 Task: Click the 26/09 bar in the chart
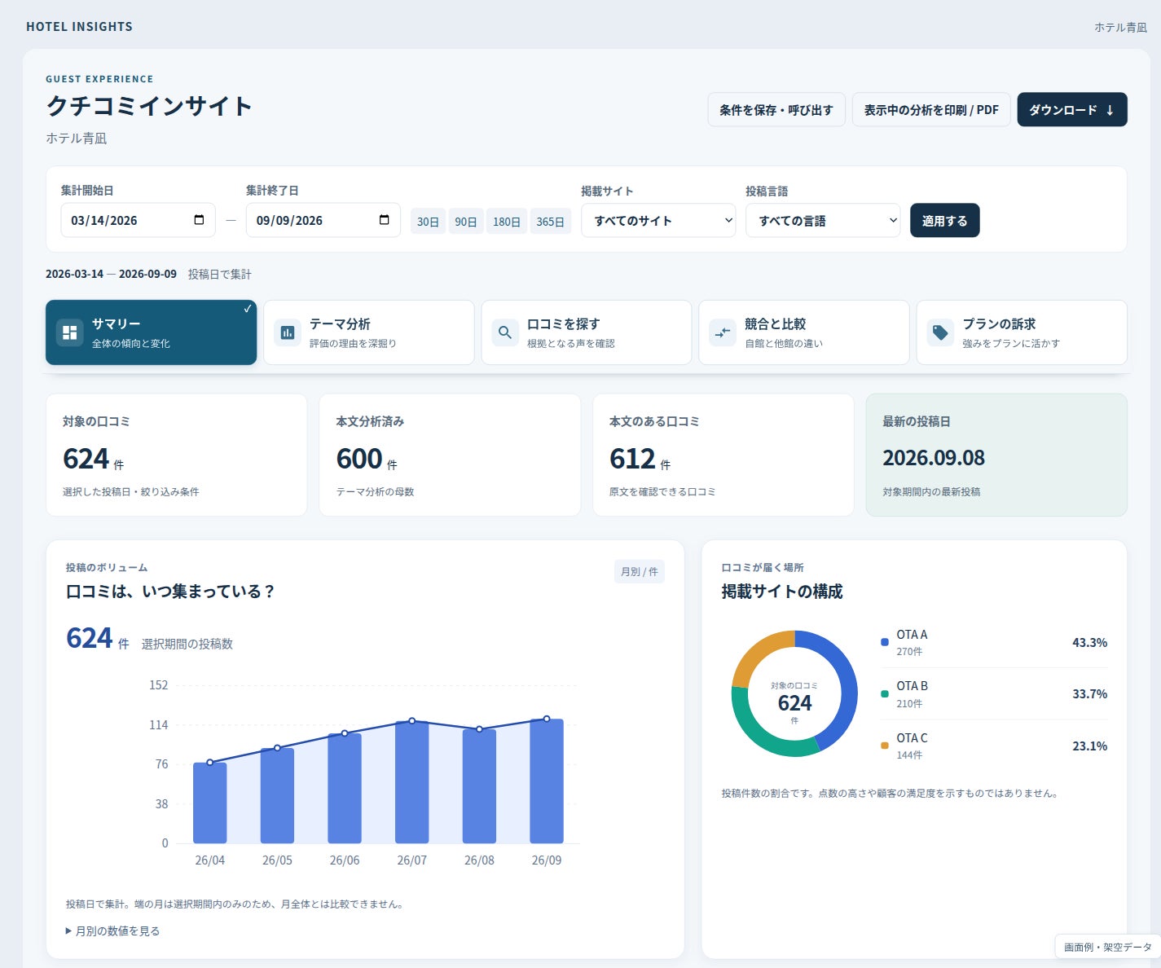click(547, 781)
